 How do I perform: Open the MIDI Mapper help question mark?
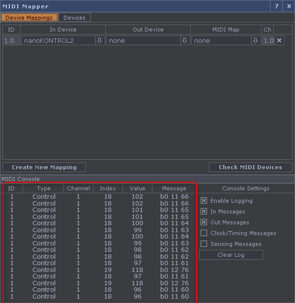pos(276,6)
